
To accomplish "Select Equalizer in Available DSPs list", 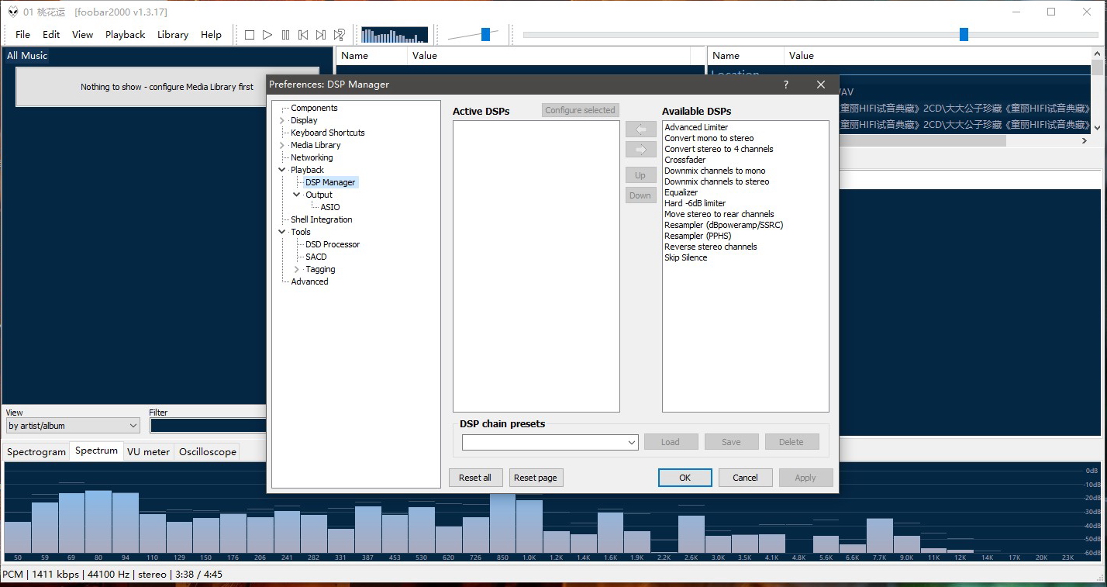I will click(x=681, y=192).
